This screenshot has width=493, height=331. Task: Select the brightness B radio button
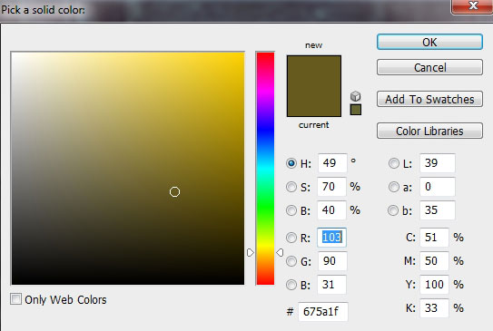point(291,210)
